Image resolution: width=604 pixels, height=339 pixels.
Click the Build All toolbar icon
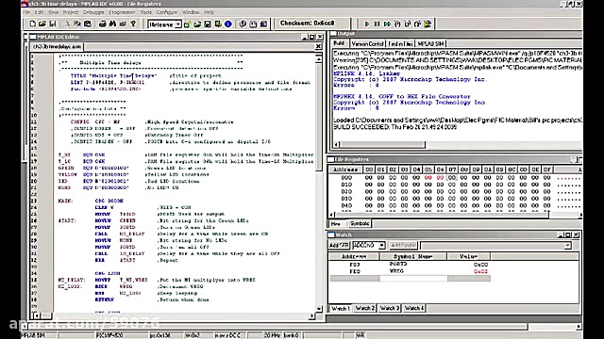click(263, 24)
